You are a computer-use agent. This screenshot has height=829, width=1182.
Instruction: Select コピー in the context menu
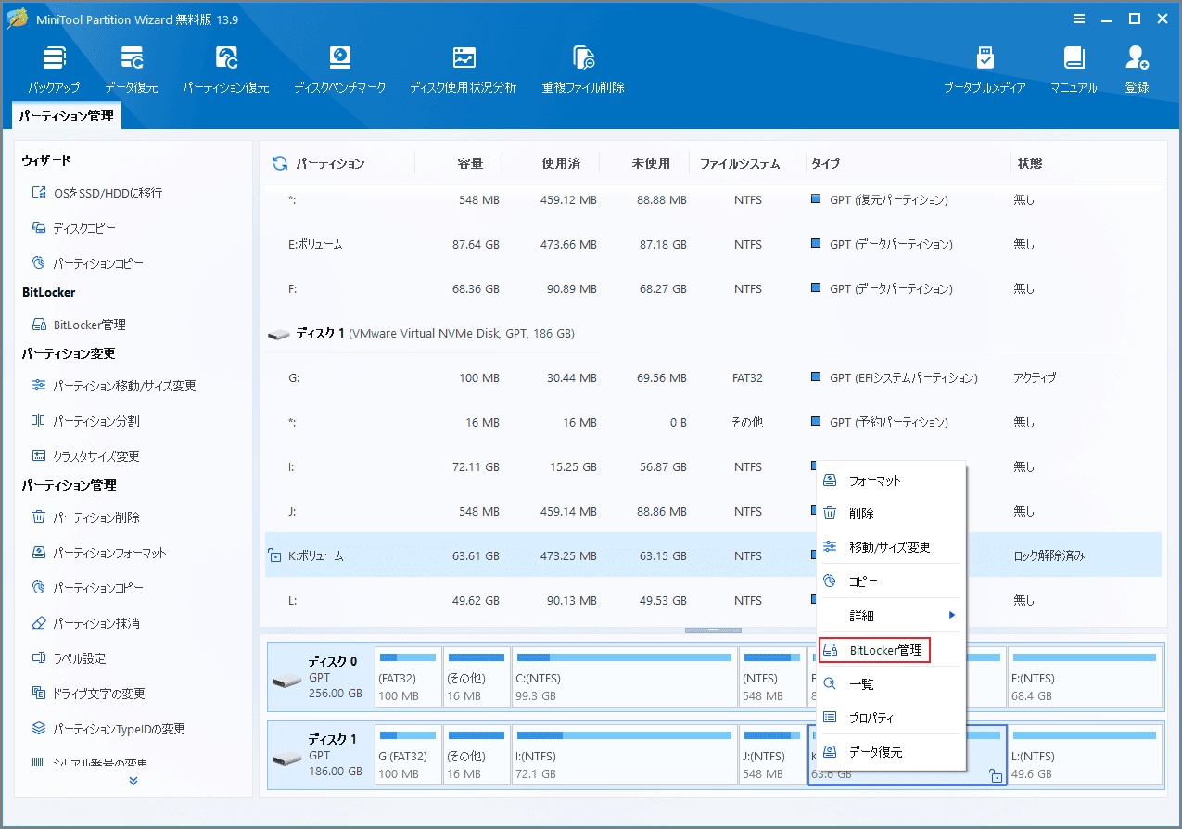(890, 581)
